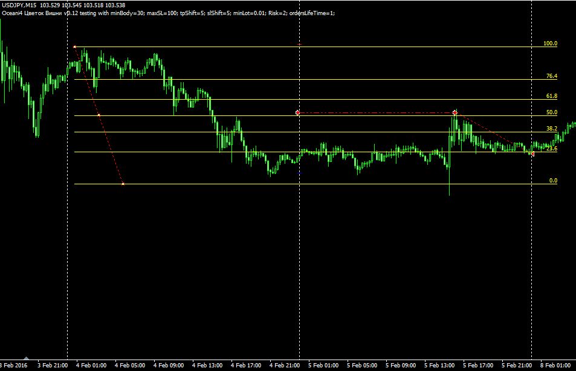Select the Fibonacci anchor point at 0.0 line
Image resolution: width=576 pixels, height=371 pixels.
coord(123,184)
